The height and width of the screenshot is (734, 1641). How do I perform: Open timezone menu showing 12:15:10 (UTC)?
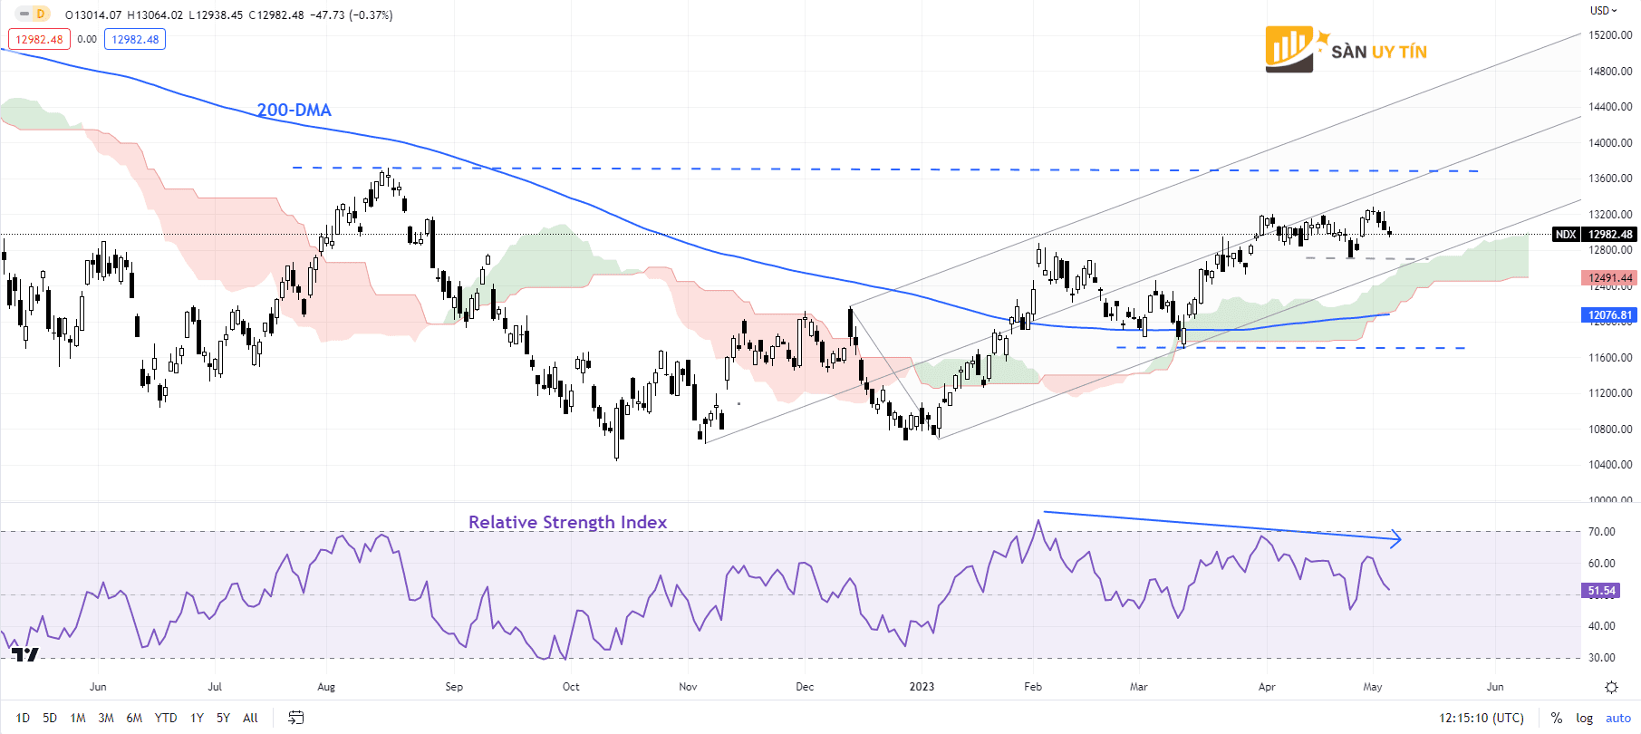tap(1482, 718)
